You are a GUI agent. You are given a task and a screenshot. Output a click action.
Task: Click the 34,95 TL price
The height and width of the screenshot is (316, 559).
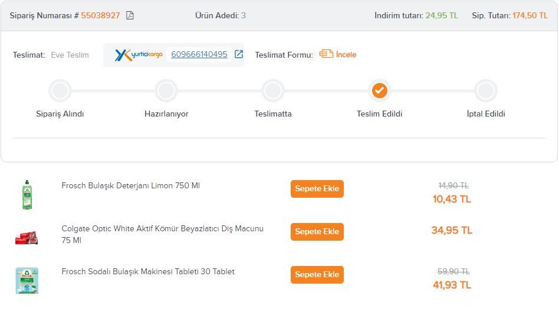[x=452, y=230]
